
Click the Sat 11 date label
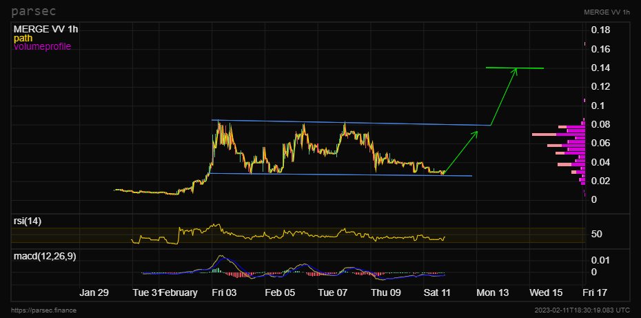point(437,293)
